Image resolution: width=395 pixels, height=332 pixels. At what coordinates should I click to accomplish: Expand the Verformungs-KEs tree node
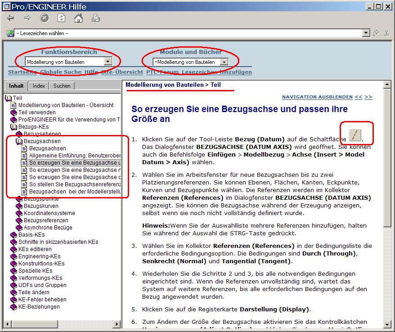13,278
